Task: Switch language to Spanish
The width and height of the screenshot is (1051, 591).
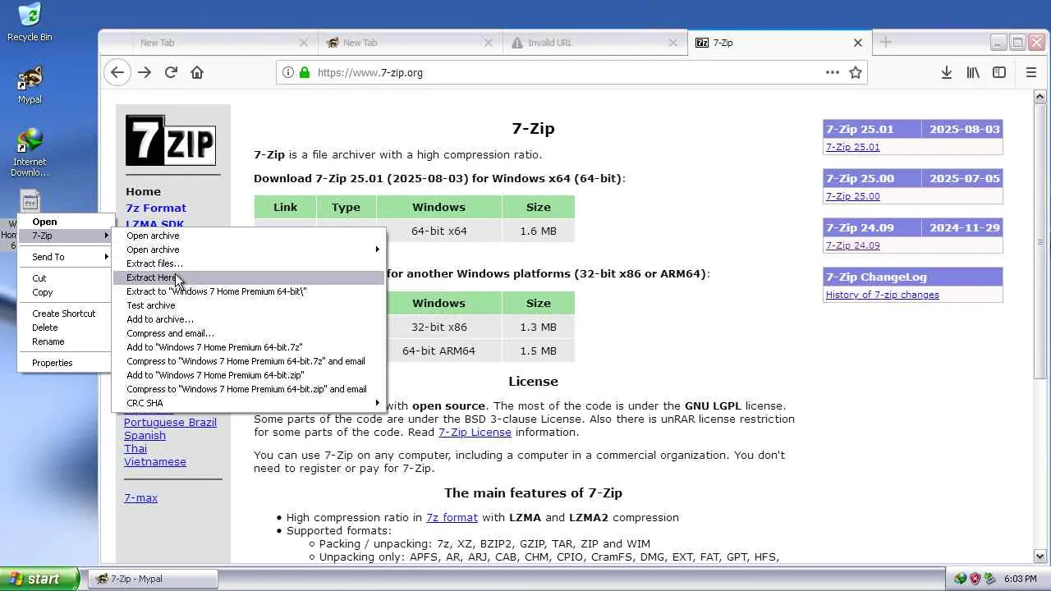Action: click(145, 435)
